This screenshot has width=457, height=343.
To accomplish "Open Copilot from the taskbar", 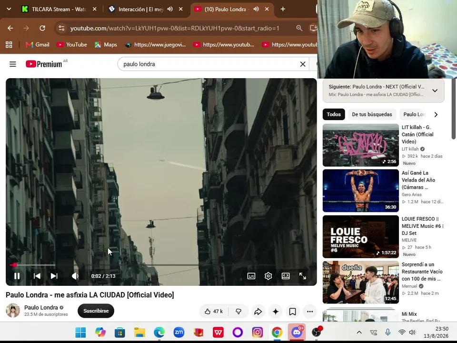I will [x=100, y=332].
